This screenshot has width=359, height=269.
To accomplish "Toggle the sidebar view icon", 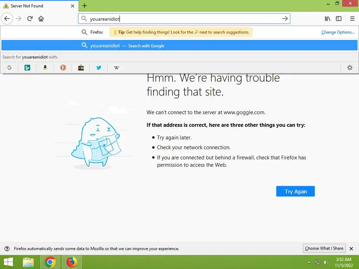I will click(339, 19).
